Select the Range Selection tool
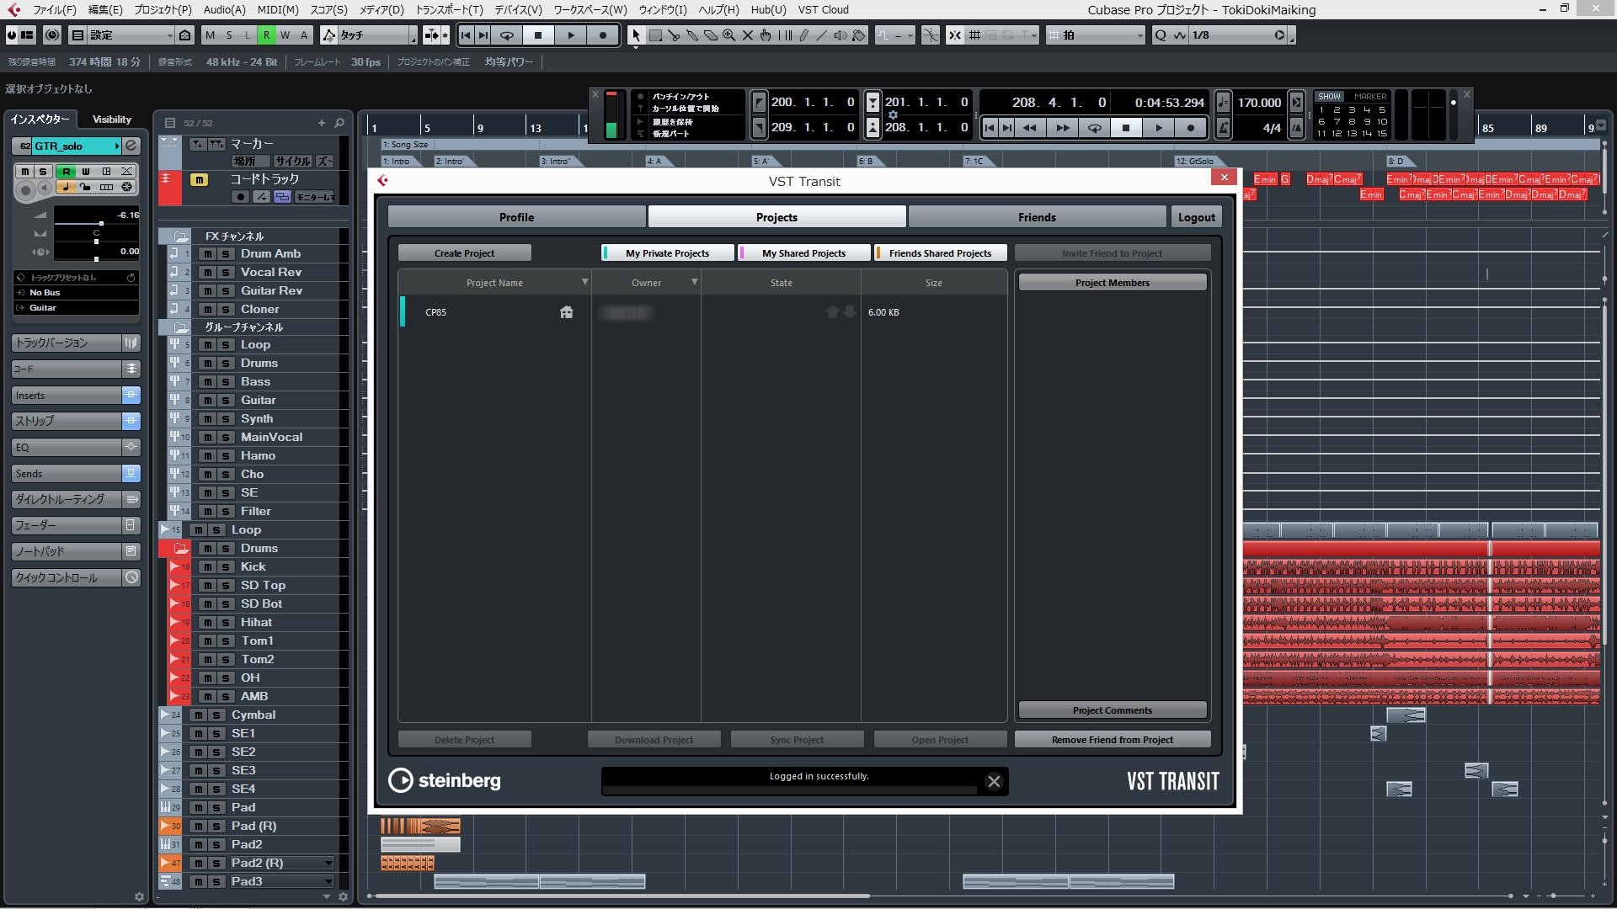The image size is (1617, 909). pyautogui.click(x=655, y=35)
